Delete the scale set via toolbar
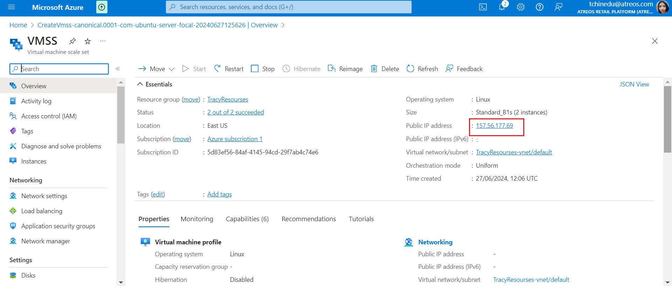Viewport: 672px width, 286px height. [x=385, y=69]
